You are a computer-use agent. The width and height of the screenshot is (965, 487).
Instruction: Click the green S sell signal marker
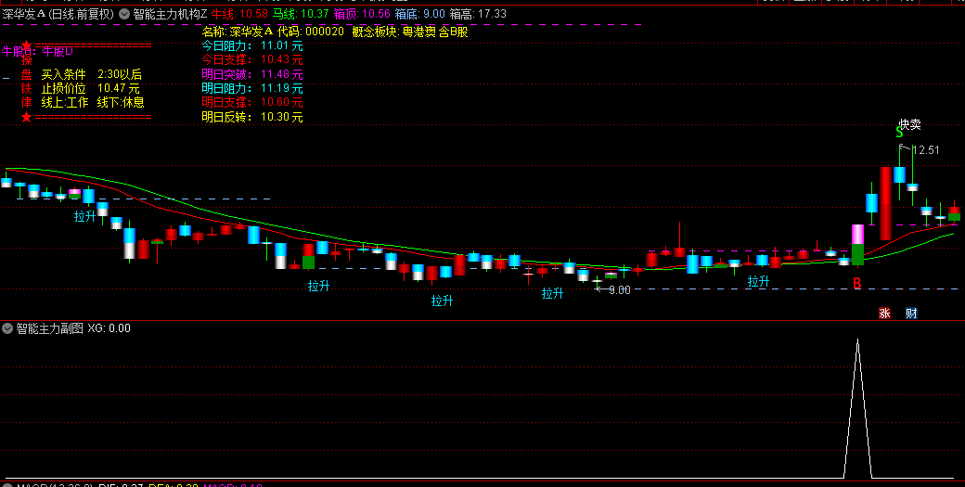[x=899, y=133]
